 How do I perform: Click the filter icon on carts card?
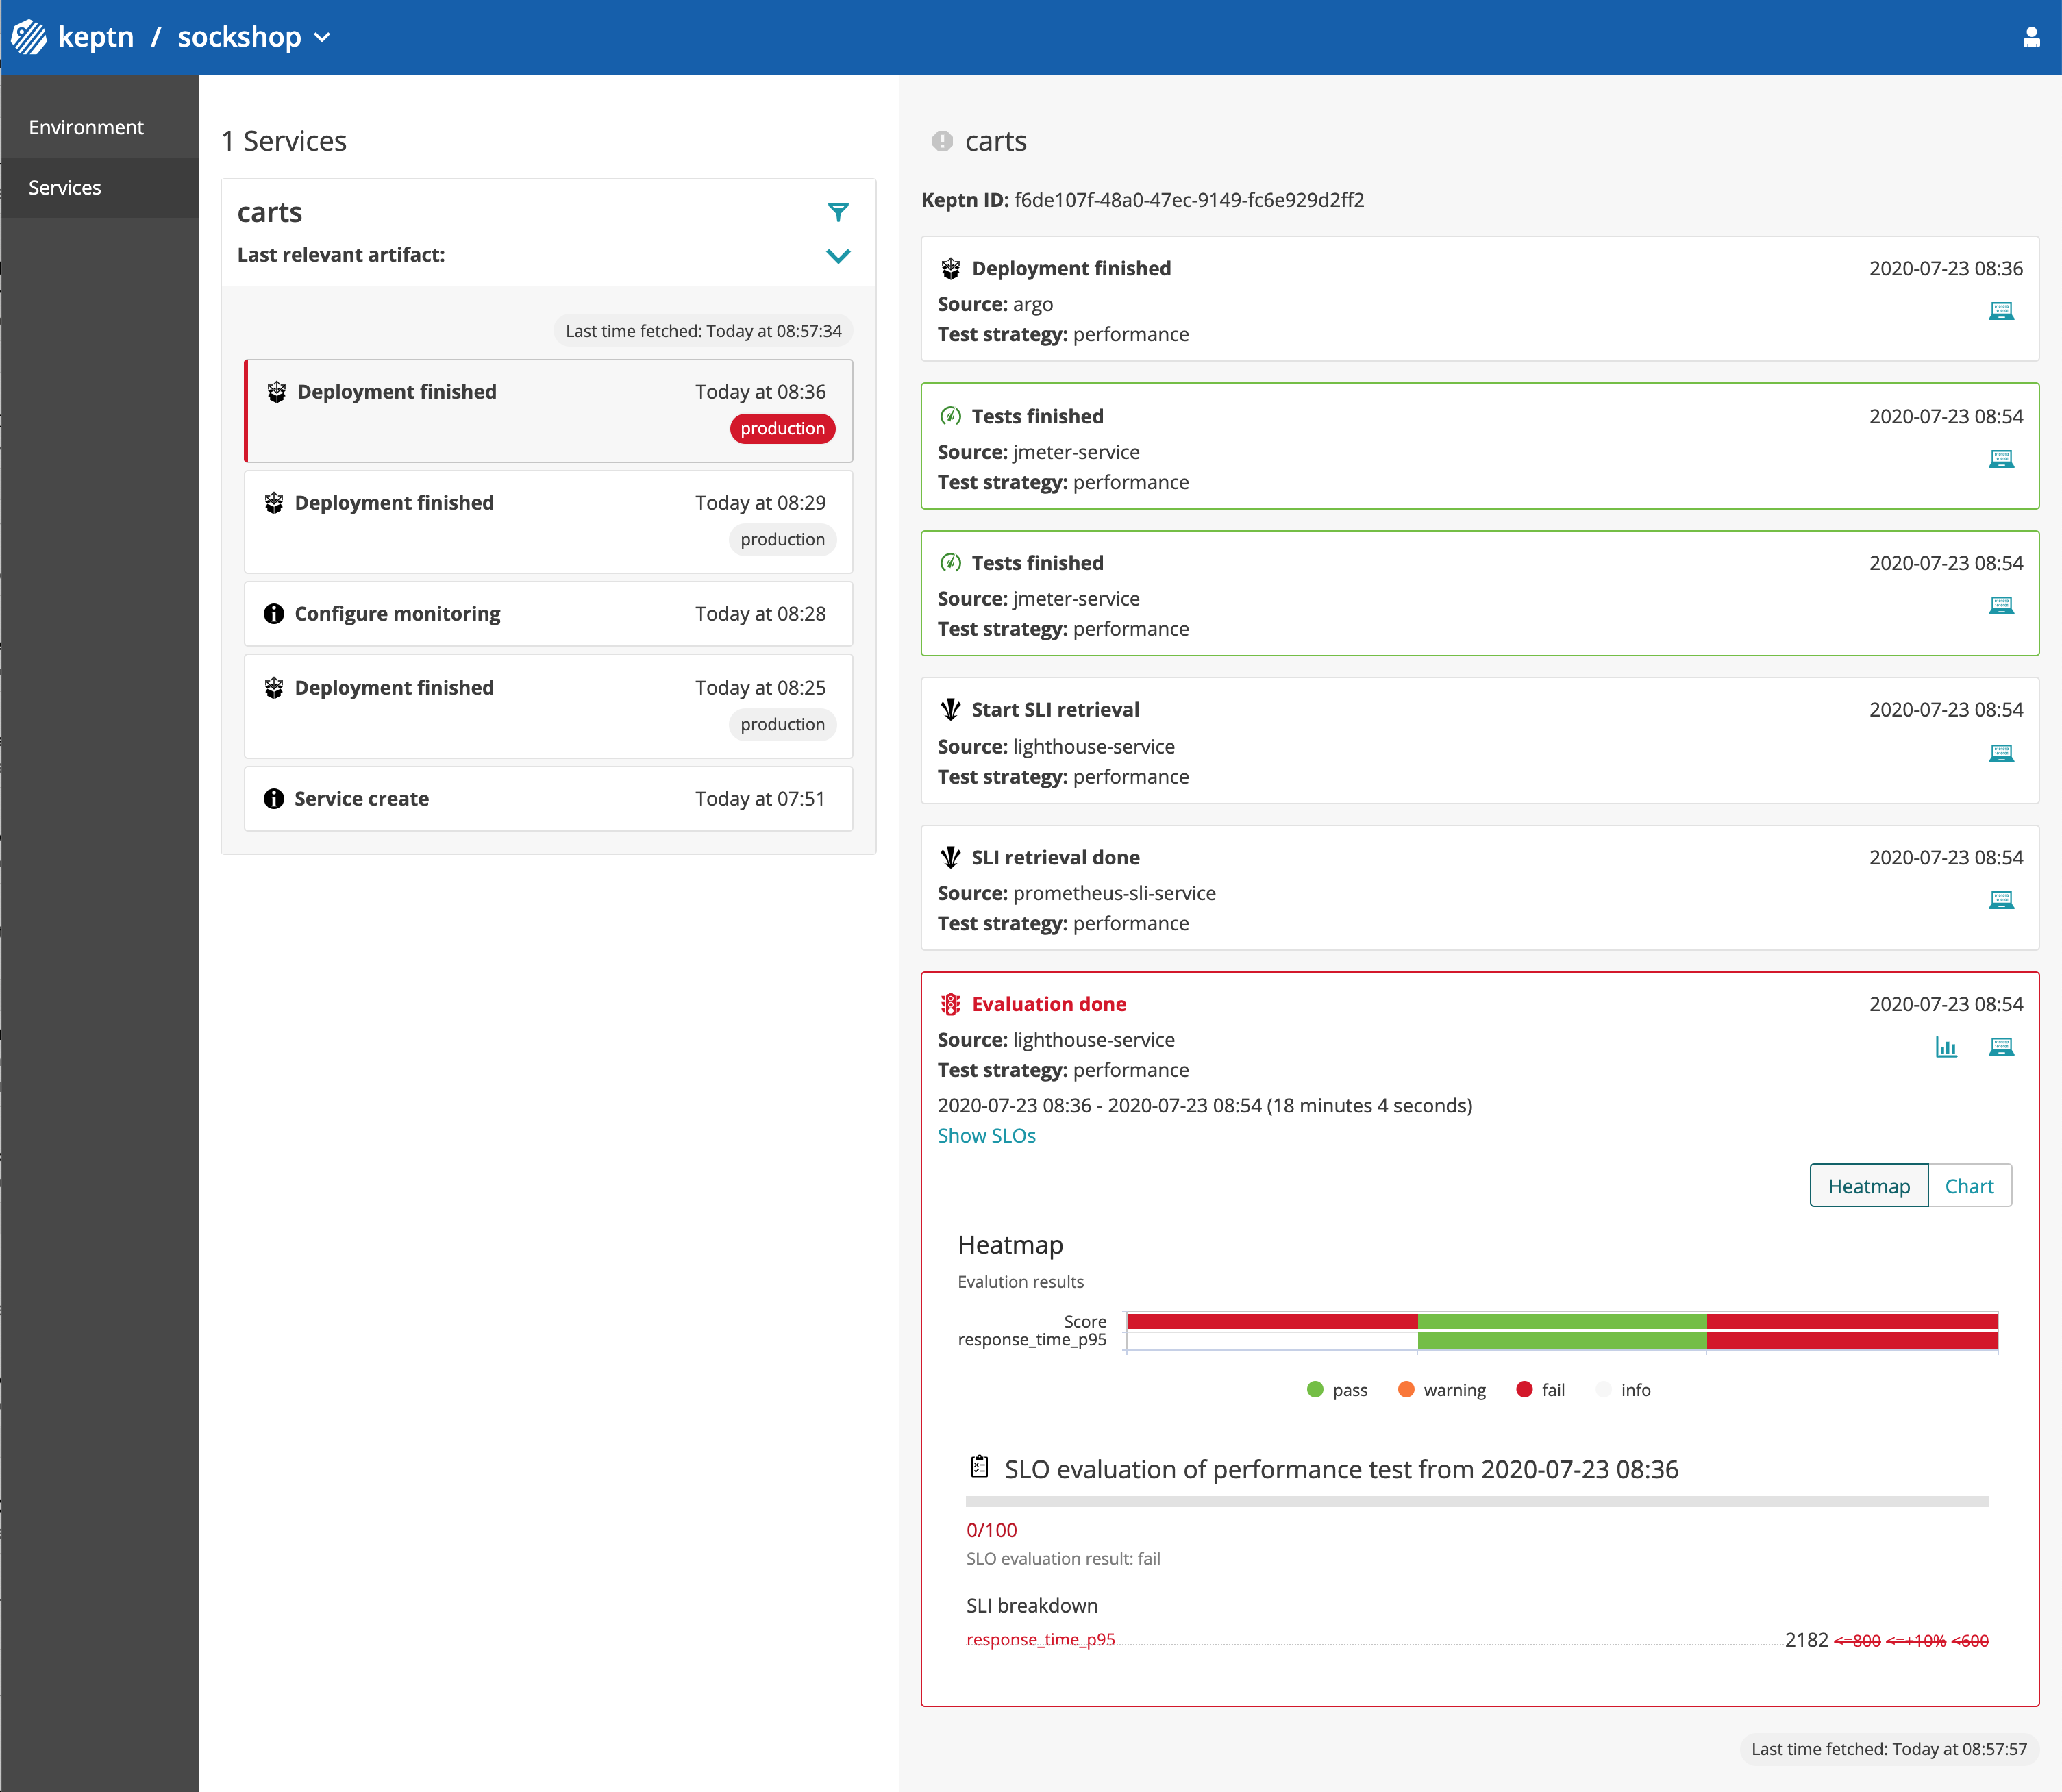(838, 212)
